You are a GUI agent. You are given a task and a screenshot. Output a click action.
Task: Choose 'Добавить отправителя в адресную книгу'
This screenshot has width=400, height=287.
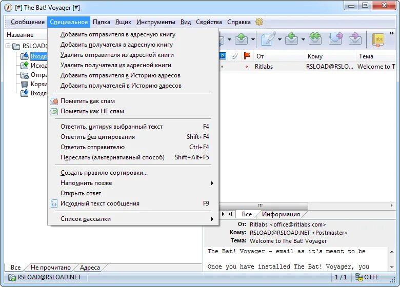coord(133,34)
